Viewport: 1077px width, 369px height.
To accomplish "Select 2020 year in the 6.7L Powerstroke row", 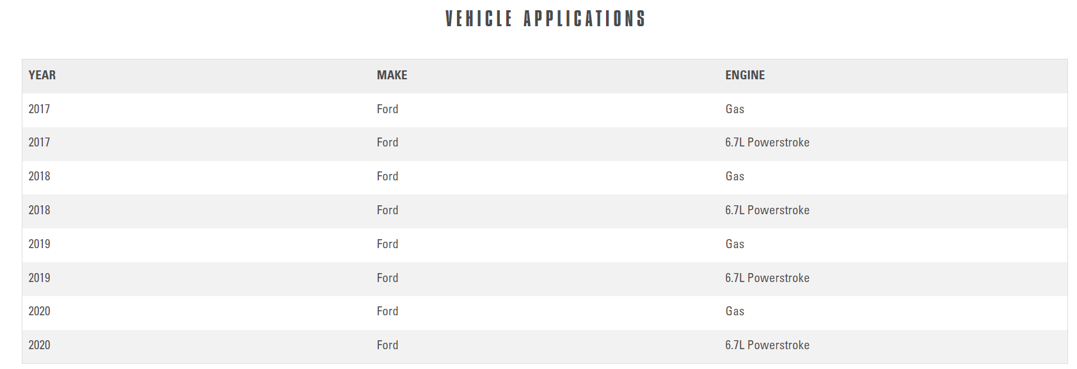I will (39, 345).
